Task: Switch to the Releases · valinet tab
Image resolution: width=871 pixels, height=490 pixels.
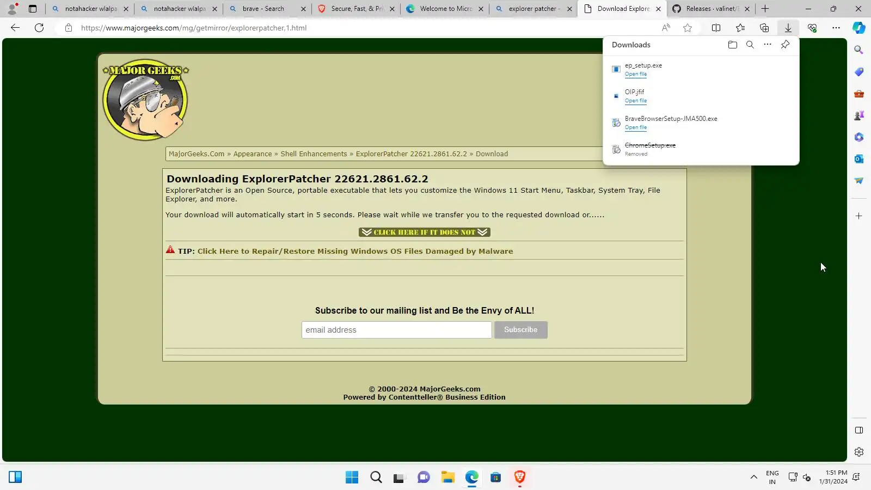Action: click(710, 9)
